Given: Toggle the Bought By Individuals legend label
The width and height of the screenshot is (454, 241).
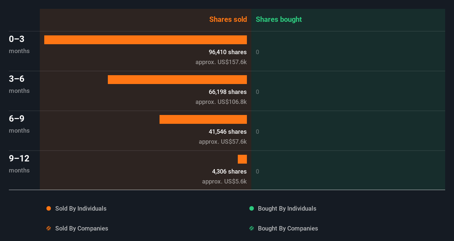Looking at the screenshot, I should (x=287, y=208).
